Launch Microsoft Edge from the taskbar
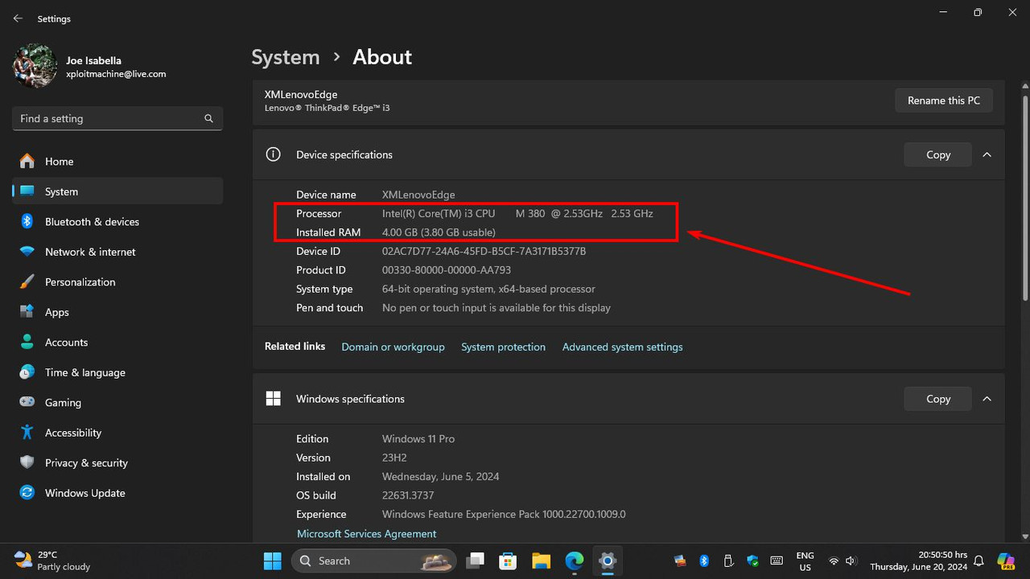1030x579 pixels. coord(574,561)
